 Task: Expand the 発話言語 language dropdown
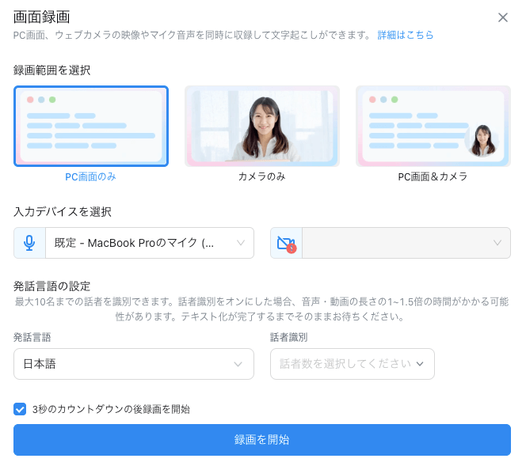[133, 364]
